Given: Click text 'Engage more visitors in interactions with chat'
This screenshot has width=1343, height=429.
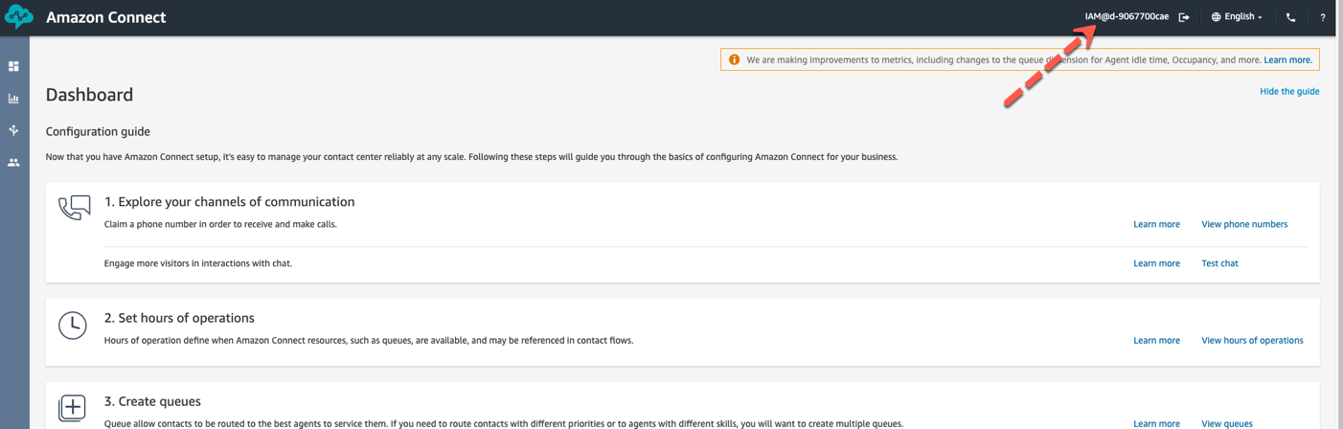Looking at the screenshot, I should coord(198,263).
